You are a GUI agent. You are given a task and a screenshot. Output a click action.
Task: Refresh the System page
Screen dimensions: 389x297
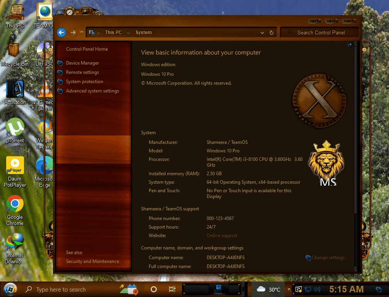tap(272, 32)
